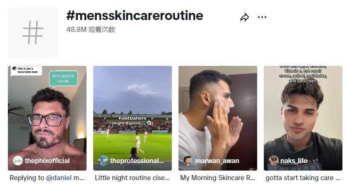347x186 pixels.
Task: Open 'gotta start taking care' caption
Action: [303, 178]
